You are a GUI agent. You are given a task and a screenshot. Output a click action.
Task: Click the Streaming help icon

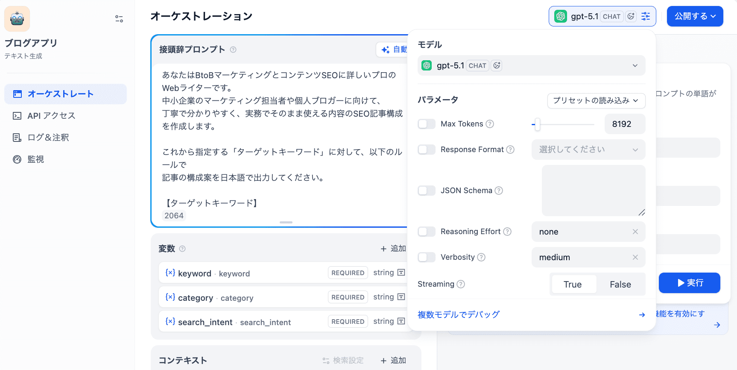461,284
